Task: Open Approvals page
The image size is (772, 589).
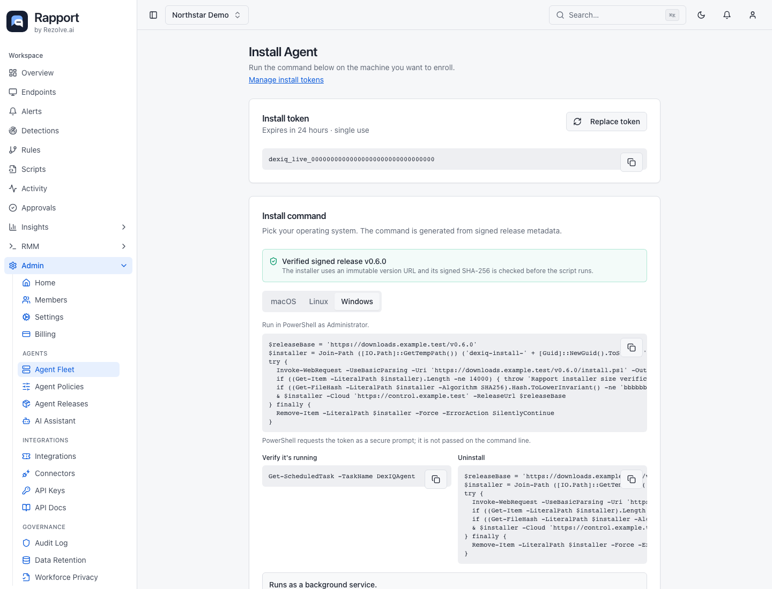Action: [68, 208]
